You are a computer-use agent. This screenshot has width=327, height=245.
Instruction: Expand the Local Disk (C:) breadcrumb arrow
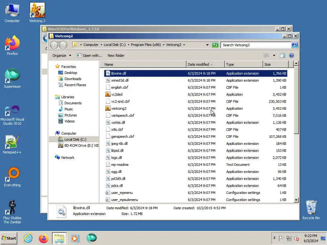tap(128, 45)
